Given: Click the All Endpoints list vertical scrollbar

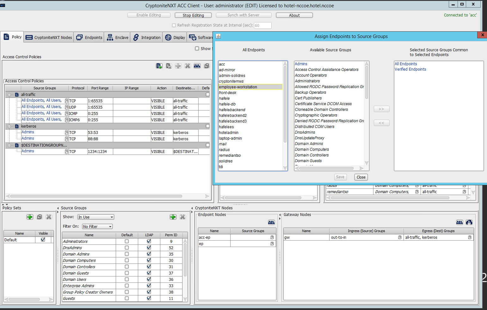Looking at the screenshot, I should pyautogui.click(x=285, y=104).
